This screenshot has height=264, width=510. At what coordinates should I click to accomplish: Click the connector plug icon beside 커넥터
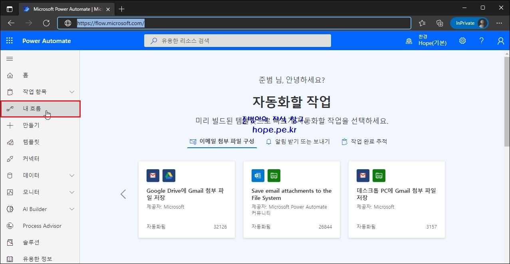pyautogui.click(x=10, y=159)
